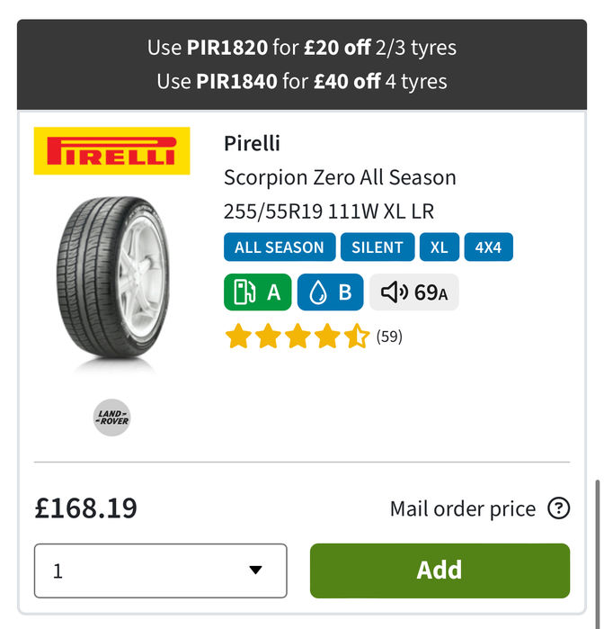This screenshot has width=604, height=629.
Task: Click the first gold rating star
Action: [x=238, y=336]
